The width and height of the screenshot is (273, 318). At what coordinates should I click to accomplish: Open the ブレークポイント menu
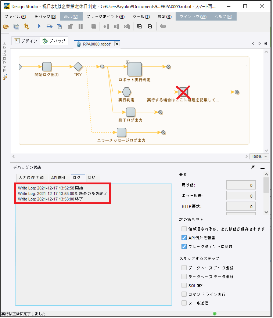[x=105, y=17]
